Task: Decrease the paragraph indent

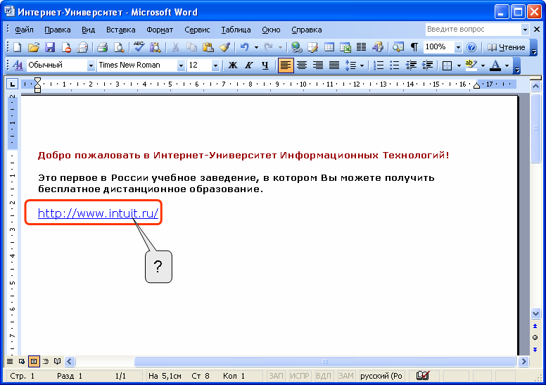Action: (x=411, y=65)
